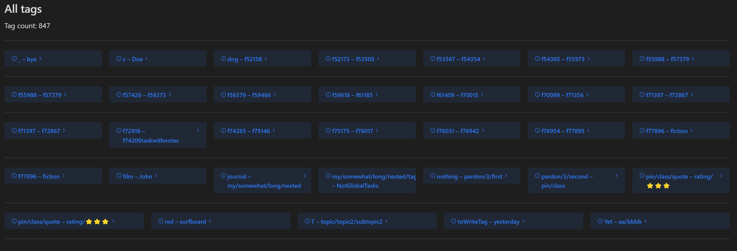The height and width of the screenshot is (251, 737).
Task: Expand chevron of 'T – topic/topic2/subtopic2'
Action: (x=386, y=221)
